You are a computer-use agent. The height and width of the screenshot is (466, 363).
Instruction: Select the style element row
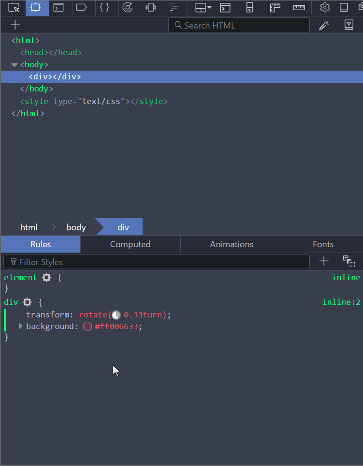click(x=182, y=101)
